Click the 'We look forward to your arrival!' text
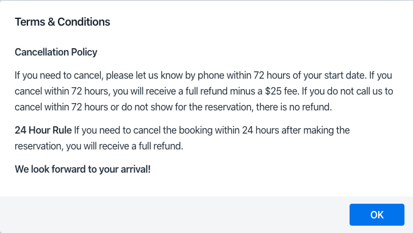Image resolution: width=413 pixels, height=233 pixels. tap(83, 169)
